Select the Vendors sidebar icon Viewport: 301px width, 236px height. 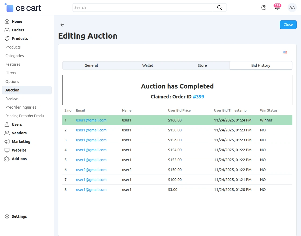(7, 133)
